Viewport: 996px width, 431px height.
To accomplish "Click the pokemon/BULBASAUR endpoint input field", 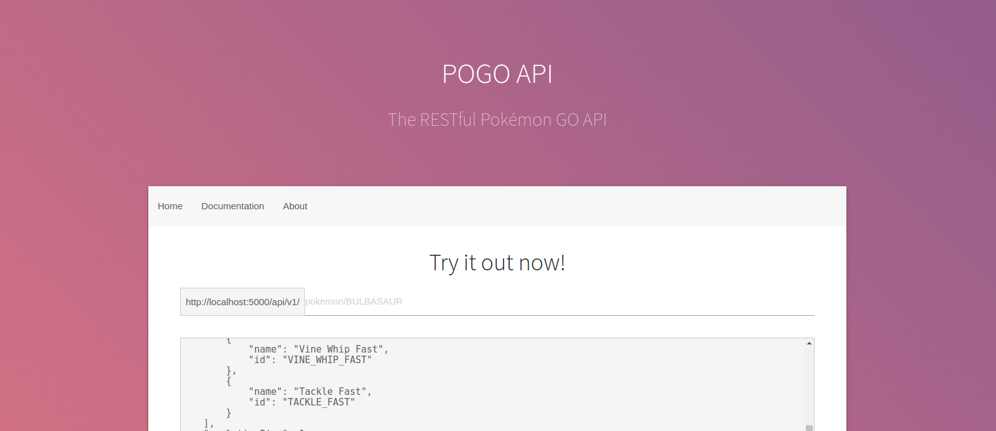I will (x=559, y=301).
